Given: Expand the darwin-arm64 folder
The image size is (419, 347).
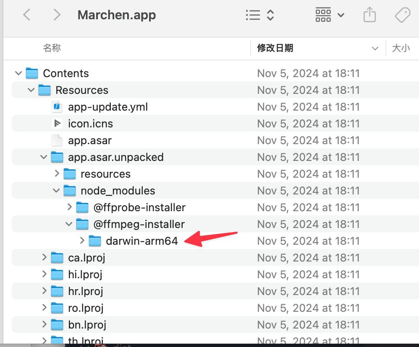Looking at the screenshot, I should click(x=82, y=241).
